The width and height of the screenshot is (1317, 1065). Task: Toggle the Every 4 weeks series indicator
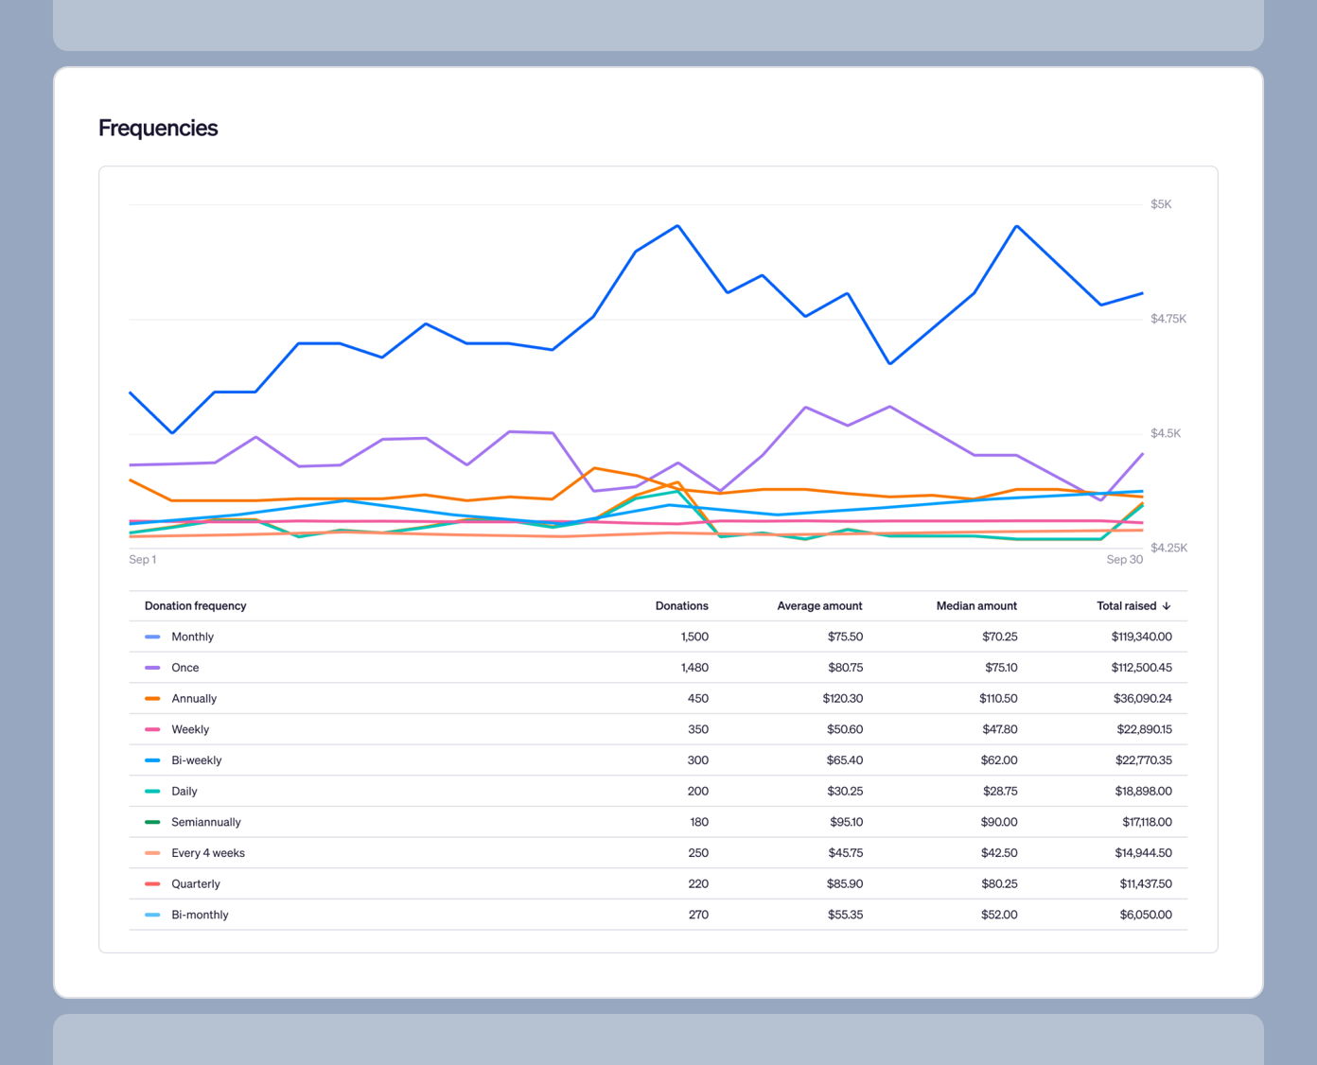pos(153,852)
